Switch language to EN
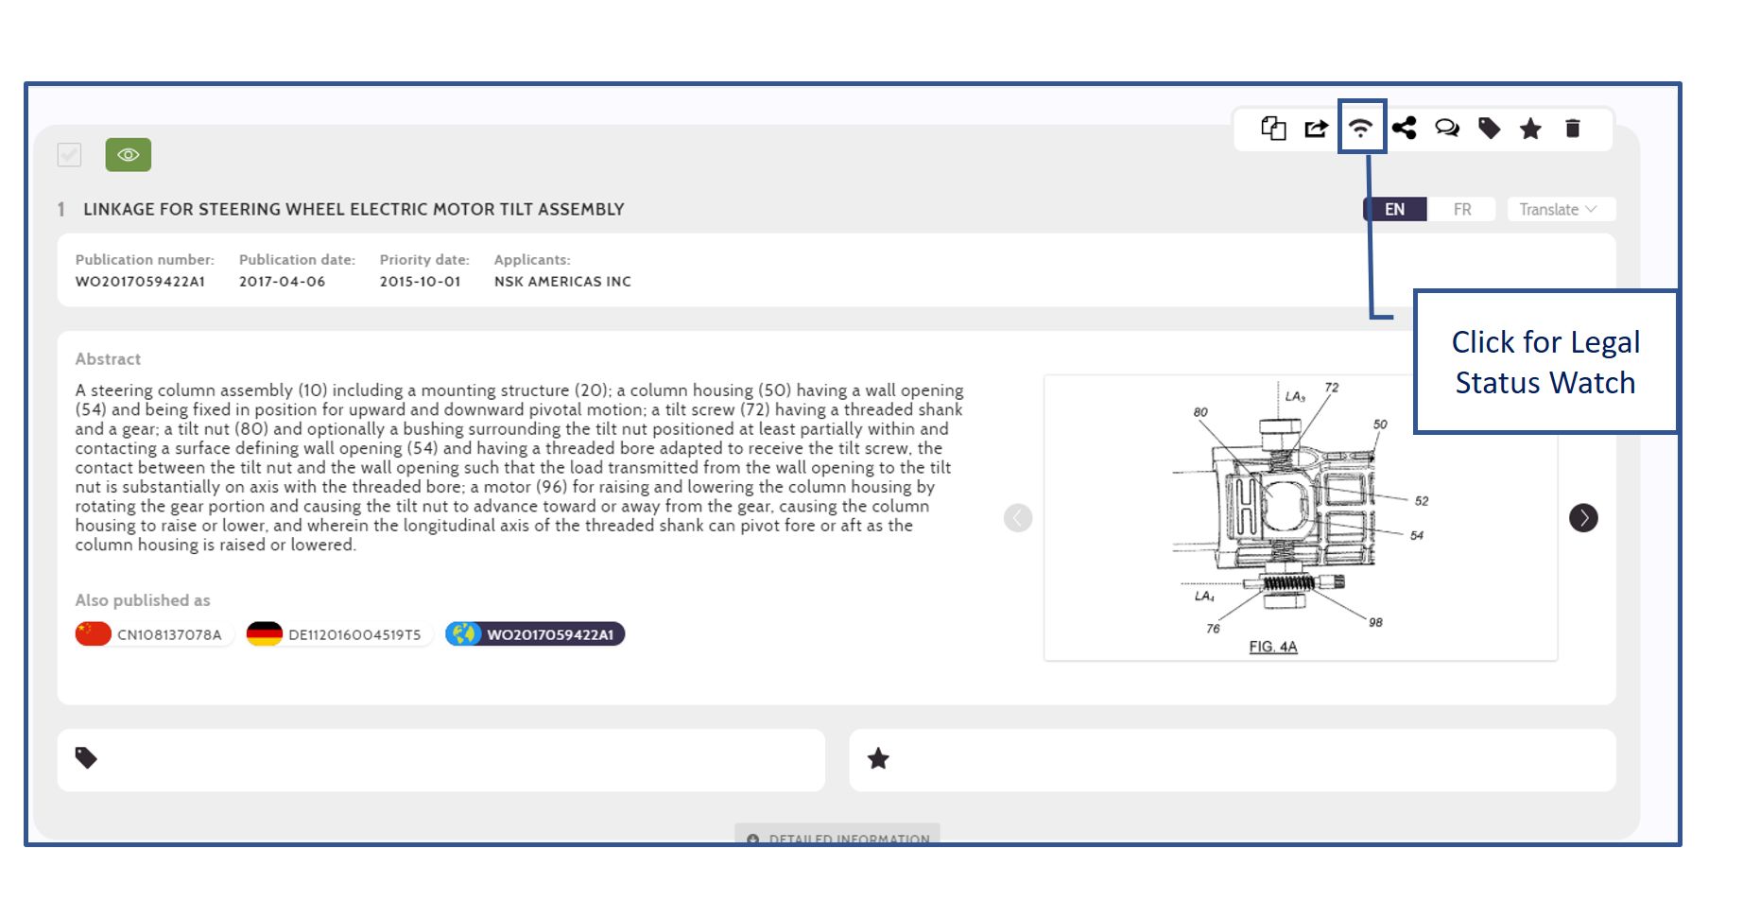The height and width of the screenshot is (918, 1743). pyautogui.click(x=1394, y=209)
